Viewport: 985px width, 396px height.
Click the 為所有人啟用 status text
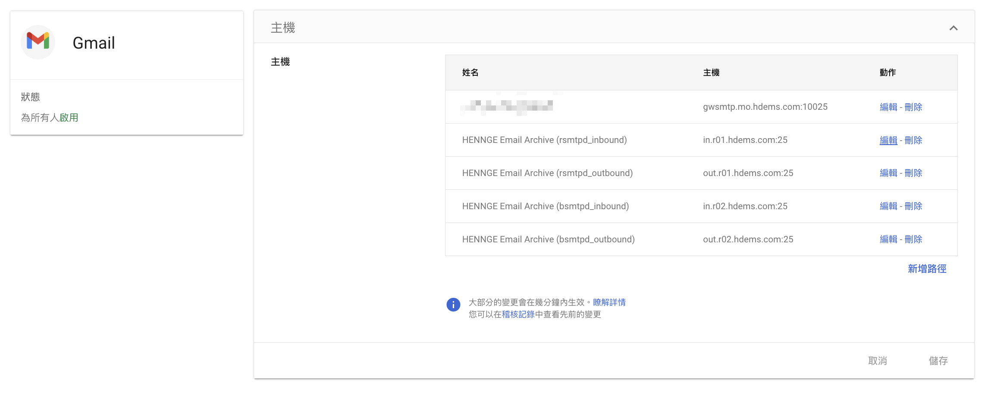(50, 118)
